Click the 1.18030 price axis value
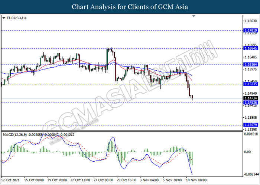Viewport: 260px width, 185px height. point(251,21)
